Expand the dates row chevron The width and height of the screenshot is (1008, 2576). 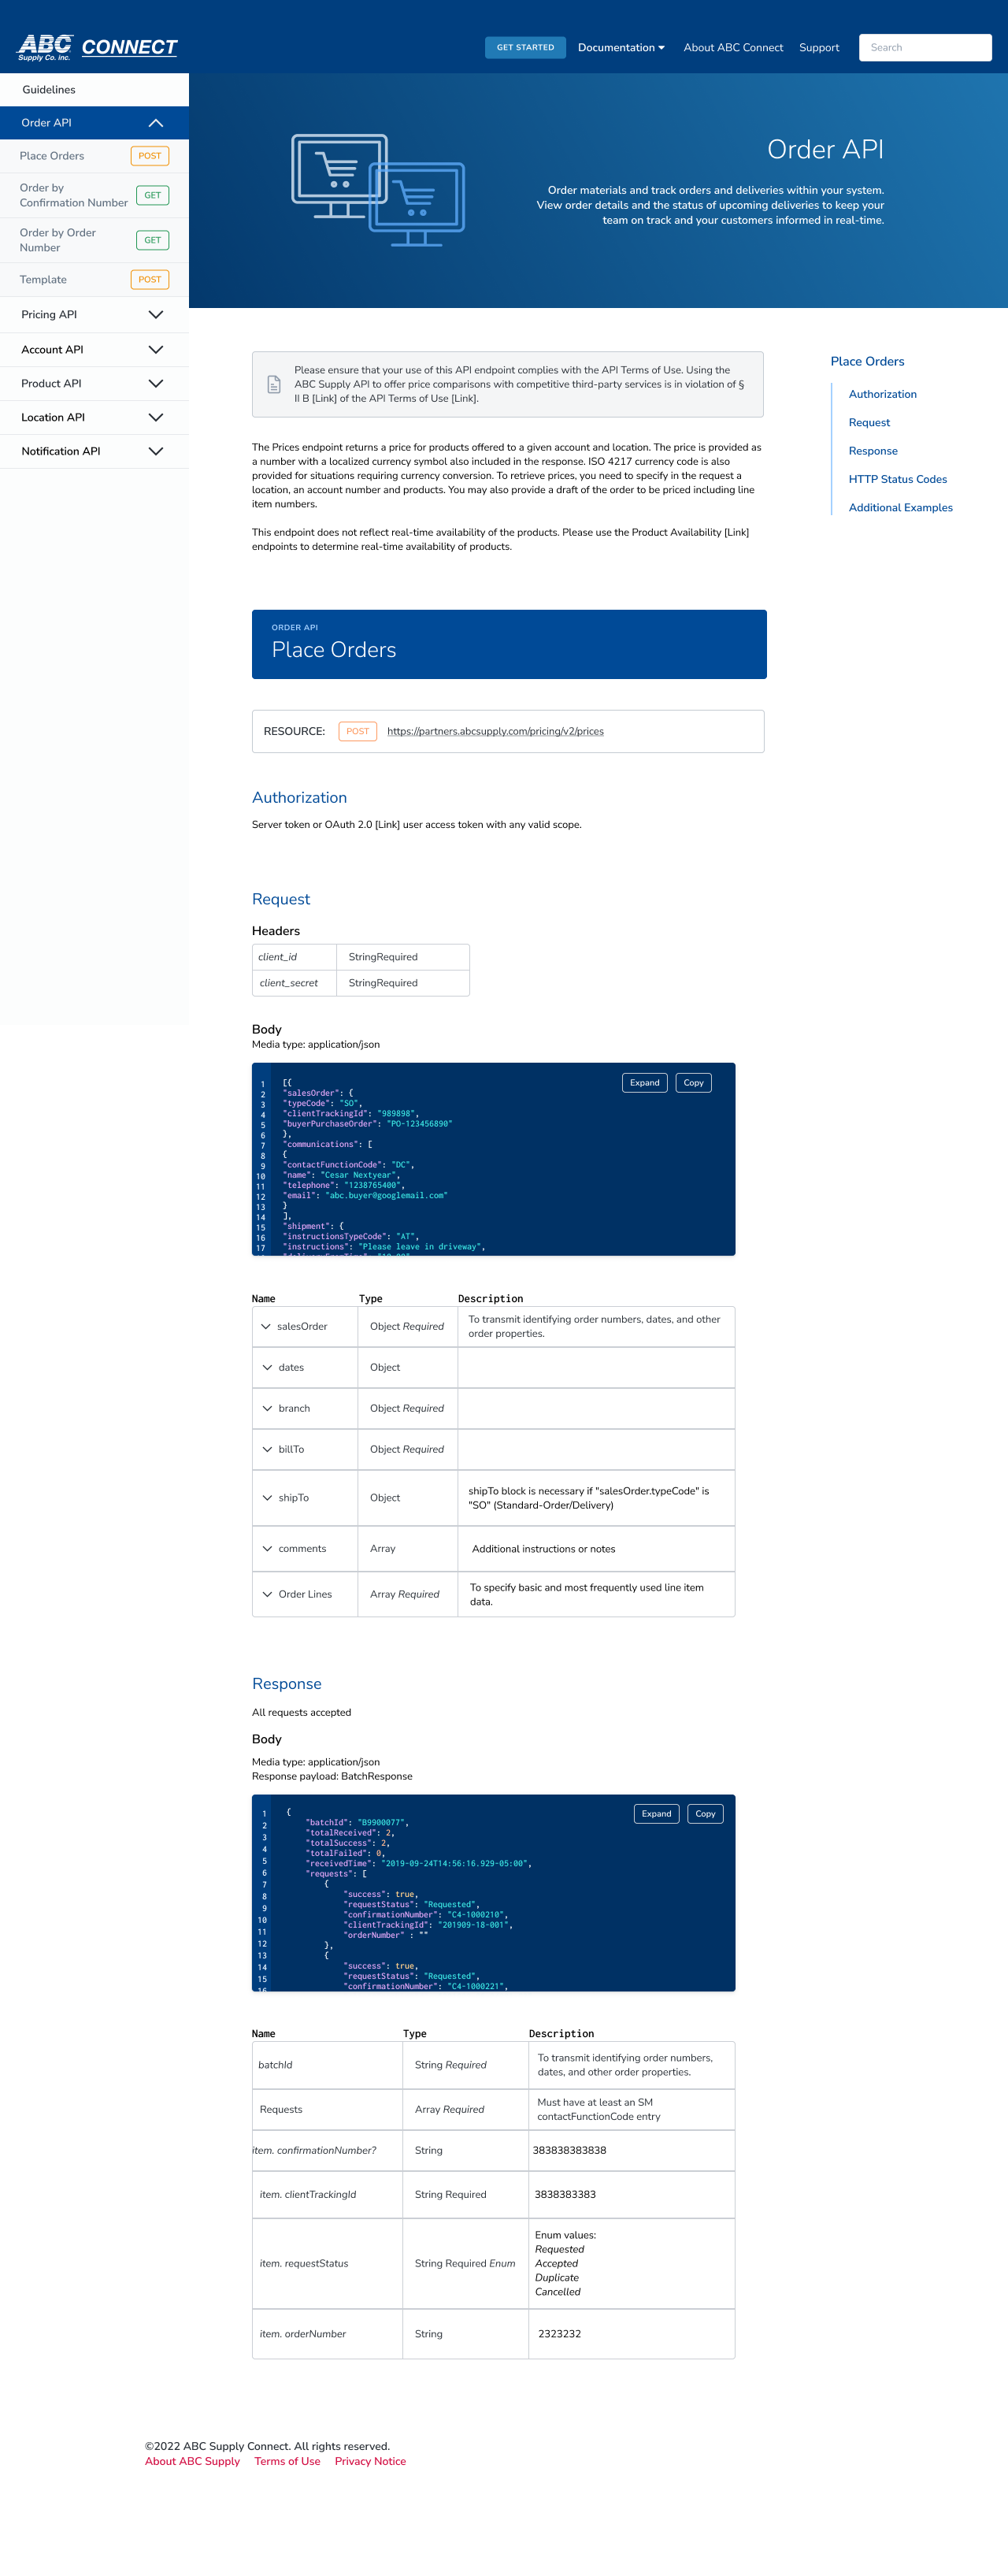(x=267, y=1367)
